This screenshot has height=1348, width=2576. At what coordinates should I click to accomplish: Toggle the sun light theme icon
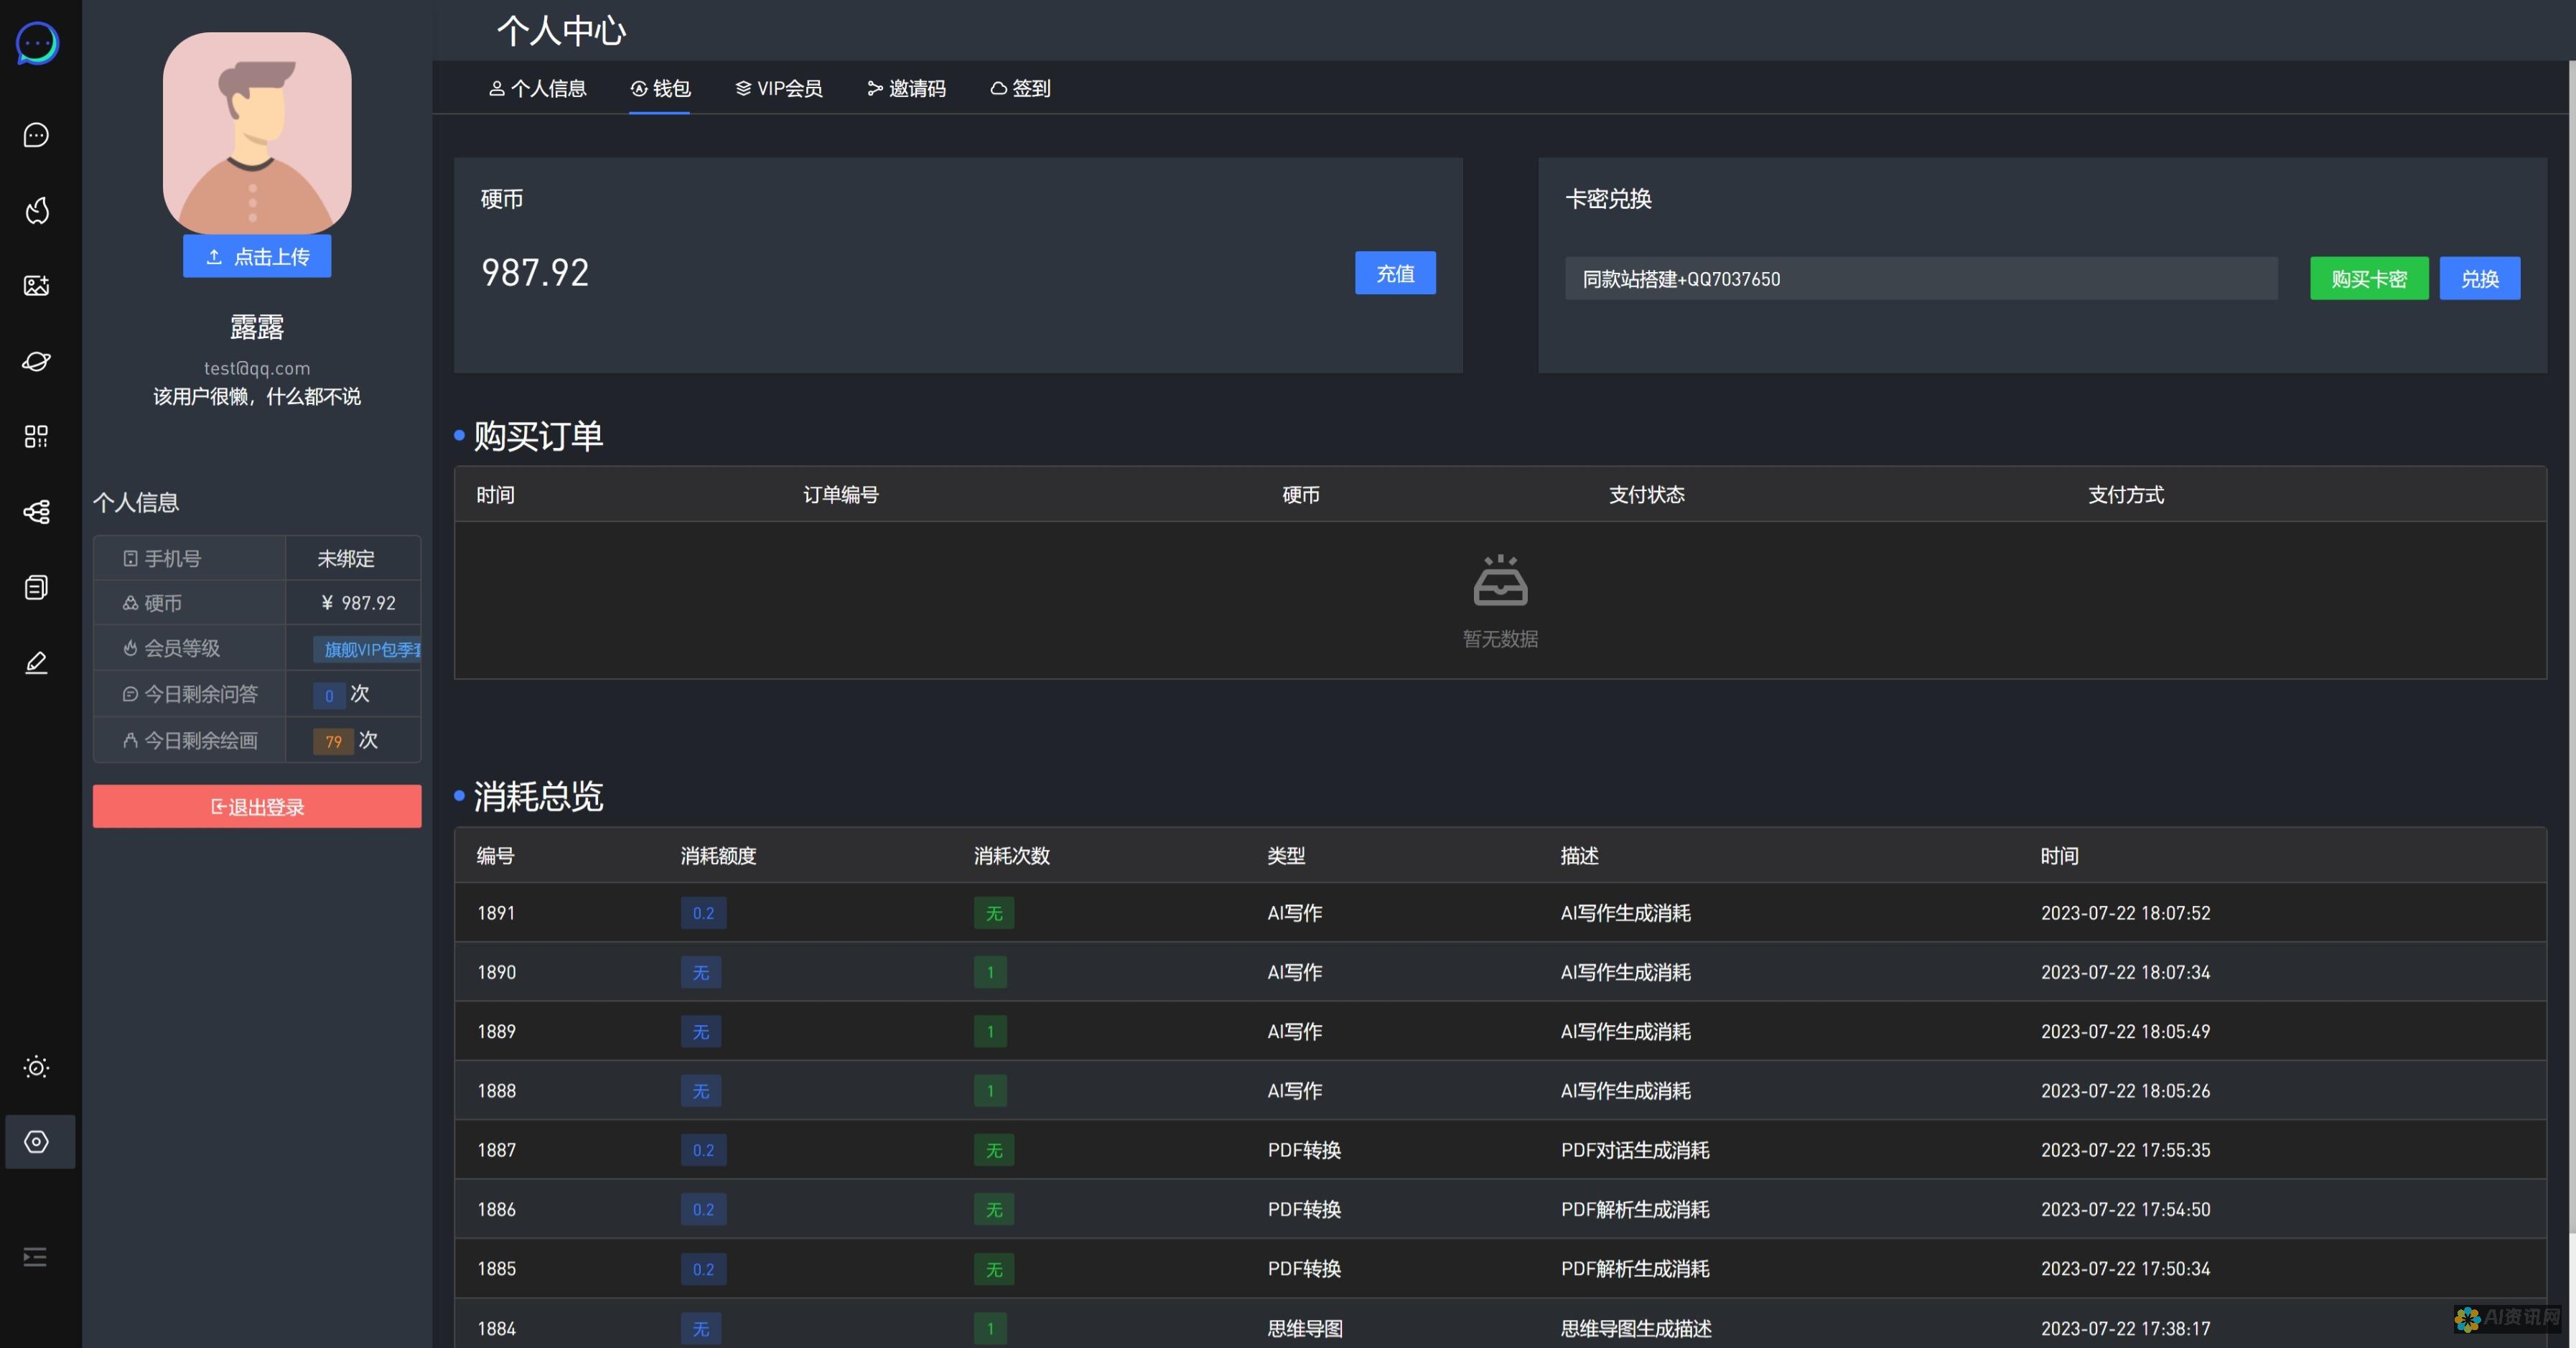(x=36, y=1067)
